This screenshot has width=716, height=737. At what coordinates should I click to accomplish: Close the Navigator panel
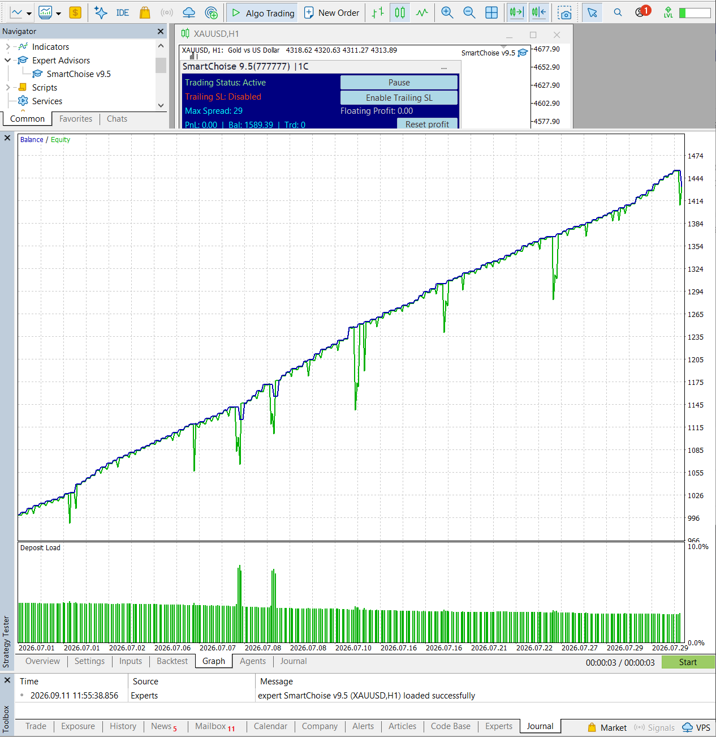click(x=161, y=32)
